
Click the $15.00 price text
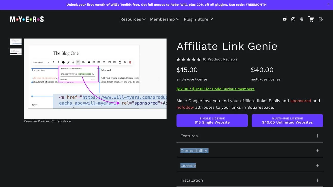pos(187,70)
